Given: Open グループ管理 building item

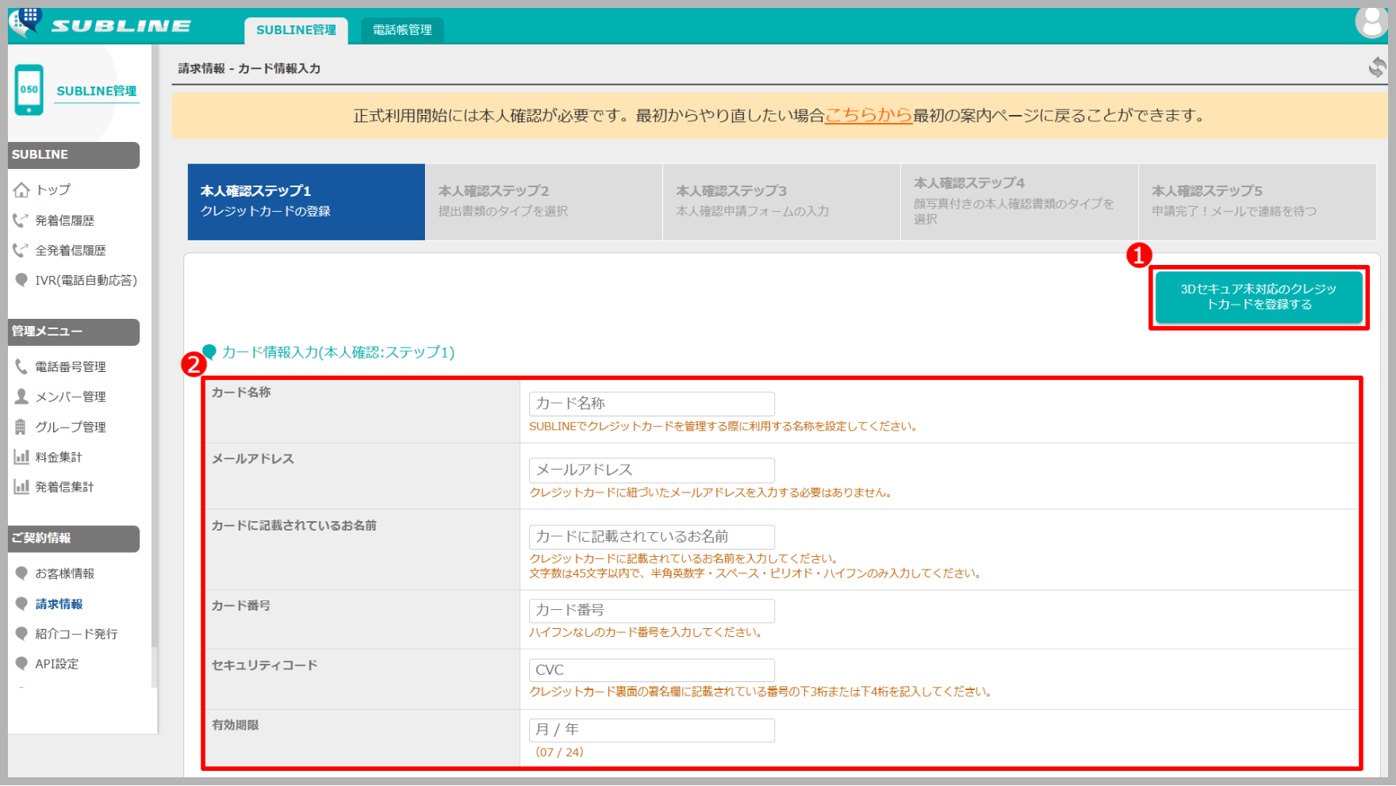Looking at the screenshot, I should pyautogui.click(x=70, y=427).
